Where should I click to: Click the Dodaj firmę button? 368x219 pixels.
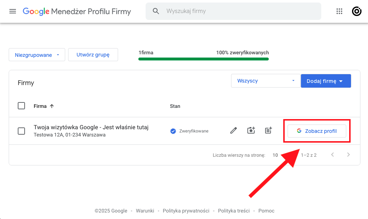(x=326, y=81)
